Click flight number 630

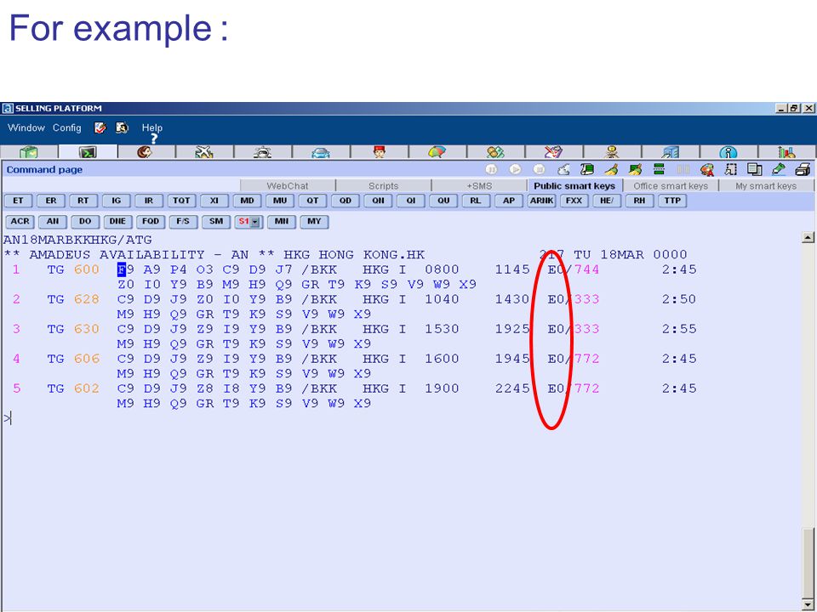[x=87, y=329]
